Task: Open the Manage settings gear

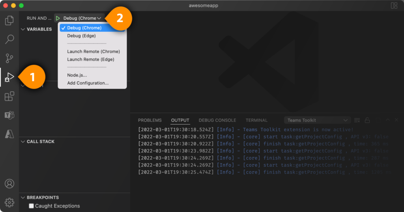Action: [x=9, y=203]
